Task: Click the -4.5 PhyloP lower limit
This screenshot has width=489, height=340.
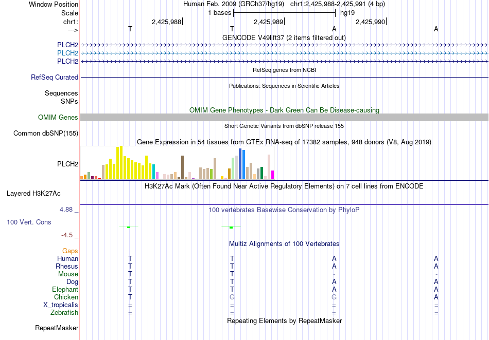Action: (67, 235)
